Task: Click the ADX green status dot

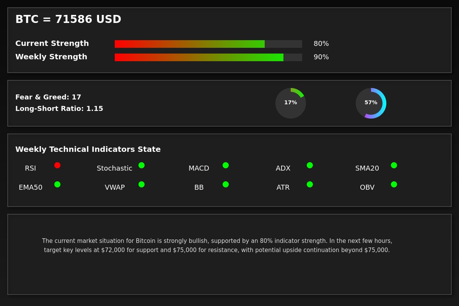Action: (310, 165)
